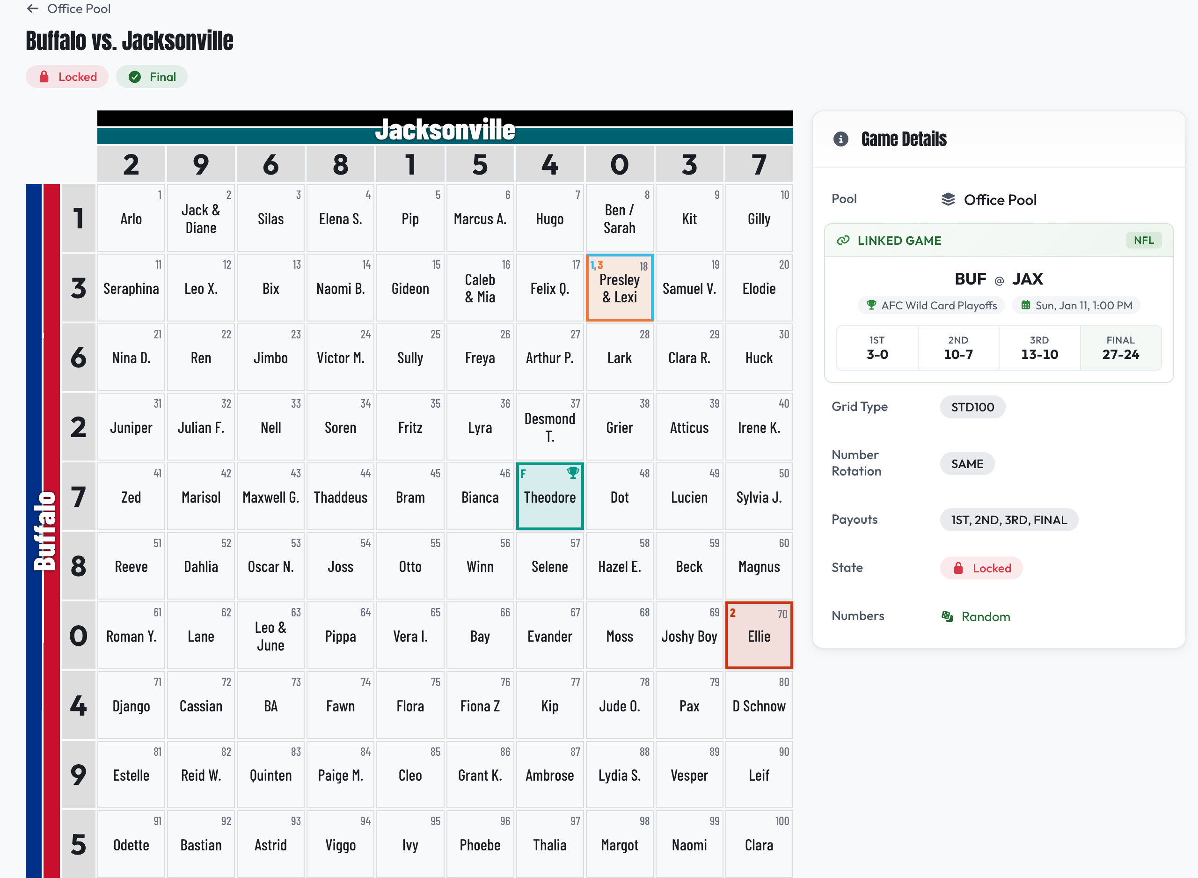Image resolution: width=1198 pixels, height=878 pixels.
Task: Click the link icon on LINKED GAME
Action: pyautogui.click(x=844, y=240)
